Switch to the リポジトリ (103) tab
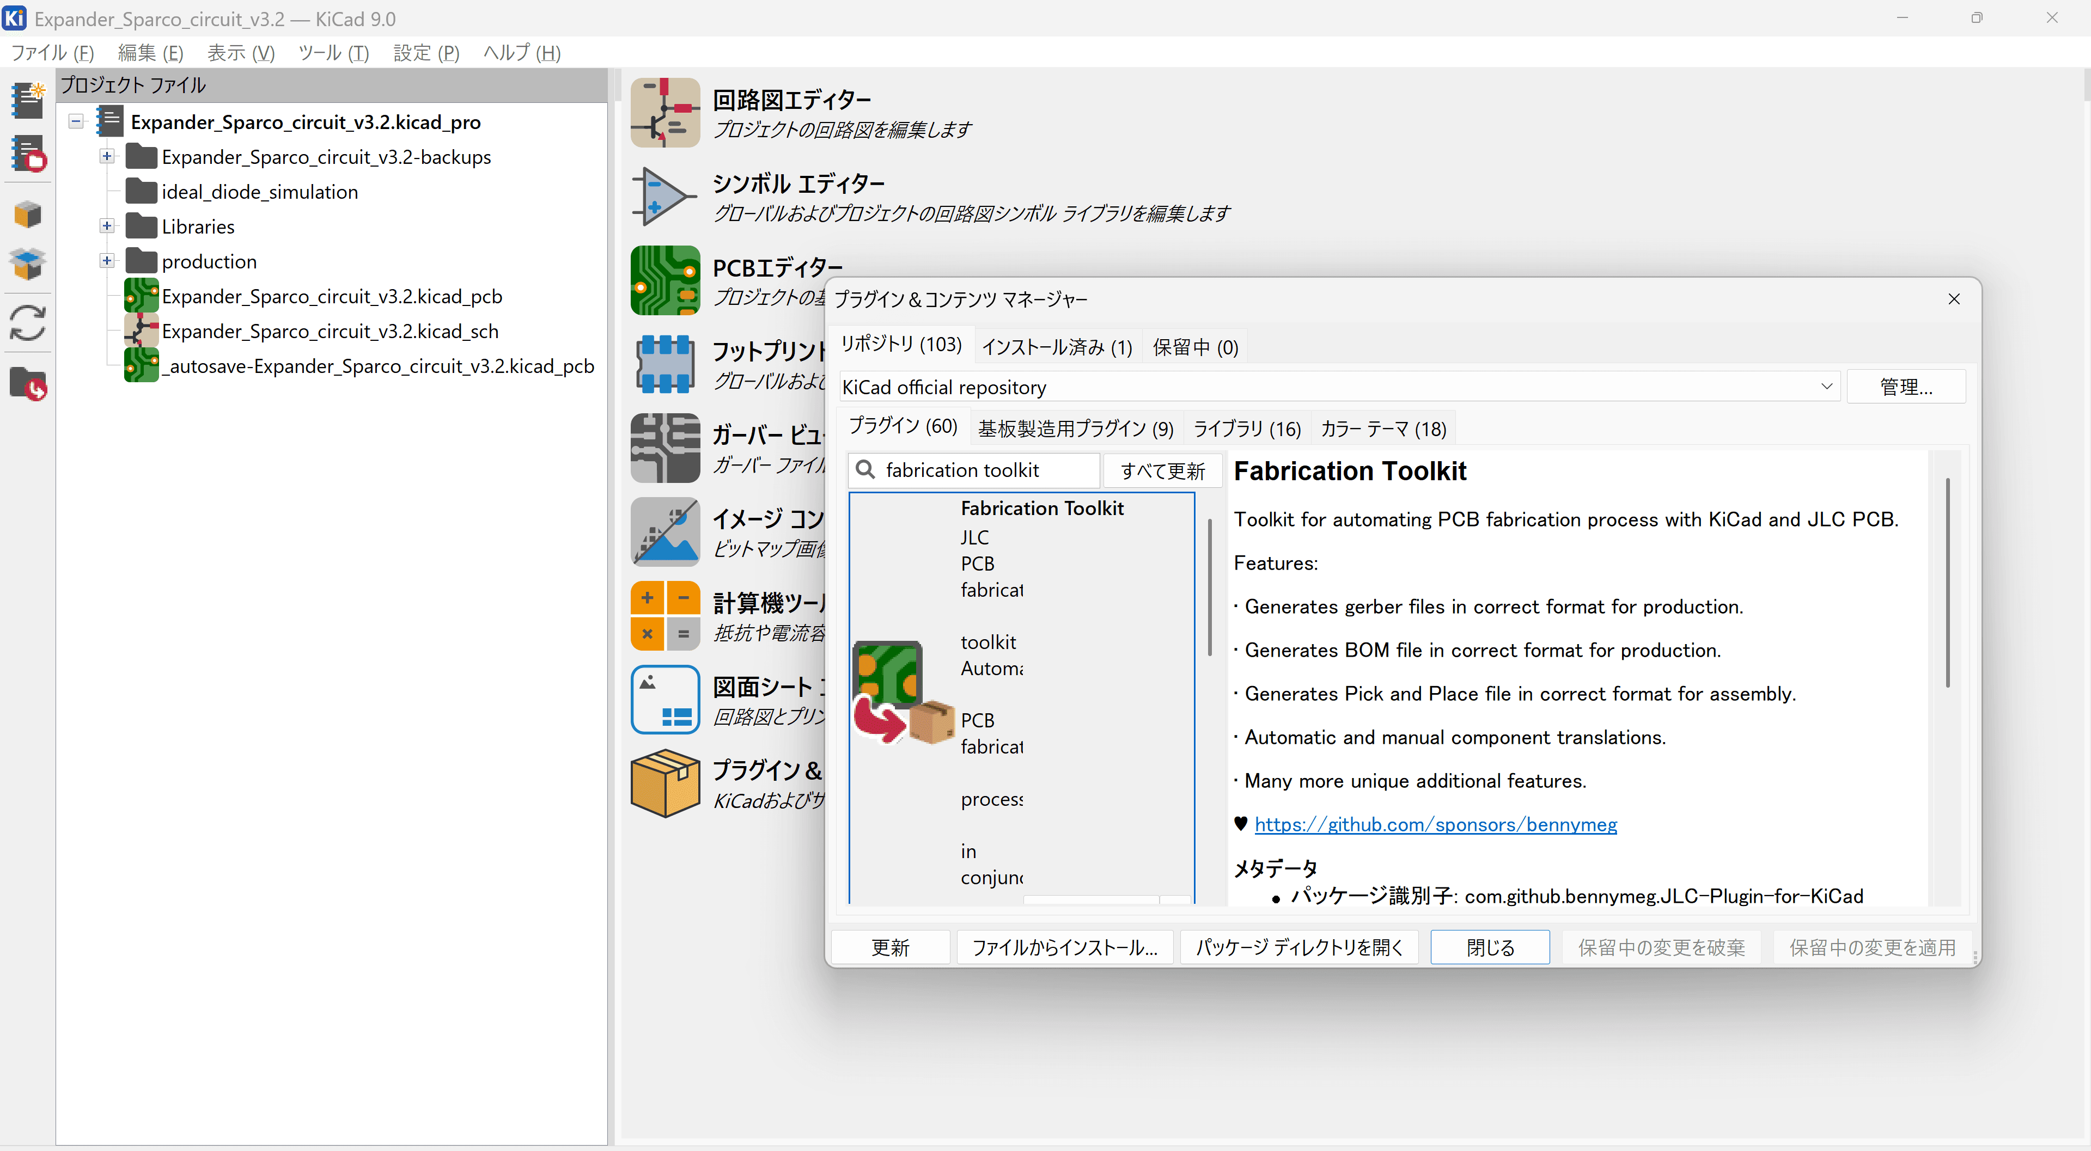 pyautogui.click(x=901, y=345)
